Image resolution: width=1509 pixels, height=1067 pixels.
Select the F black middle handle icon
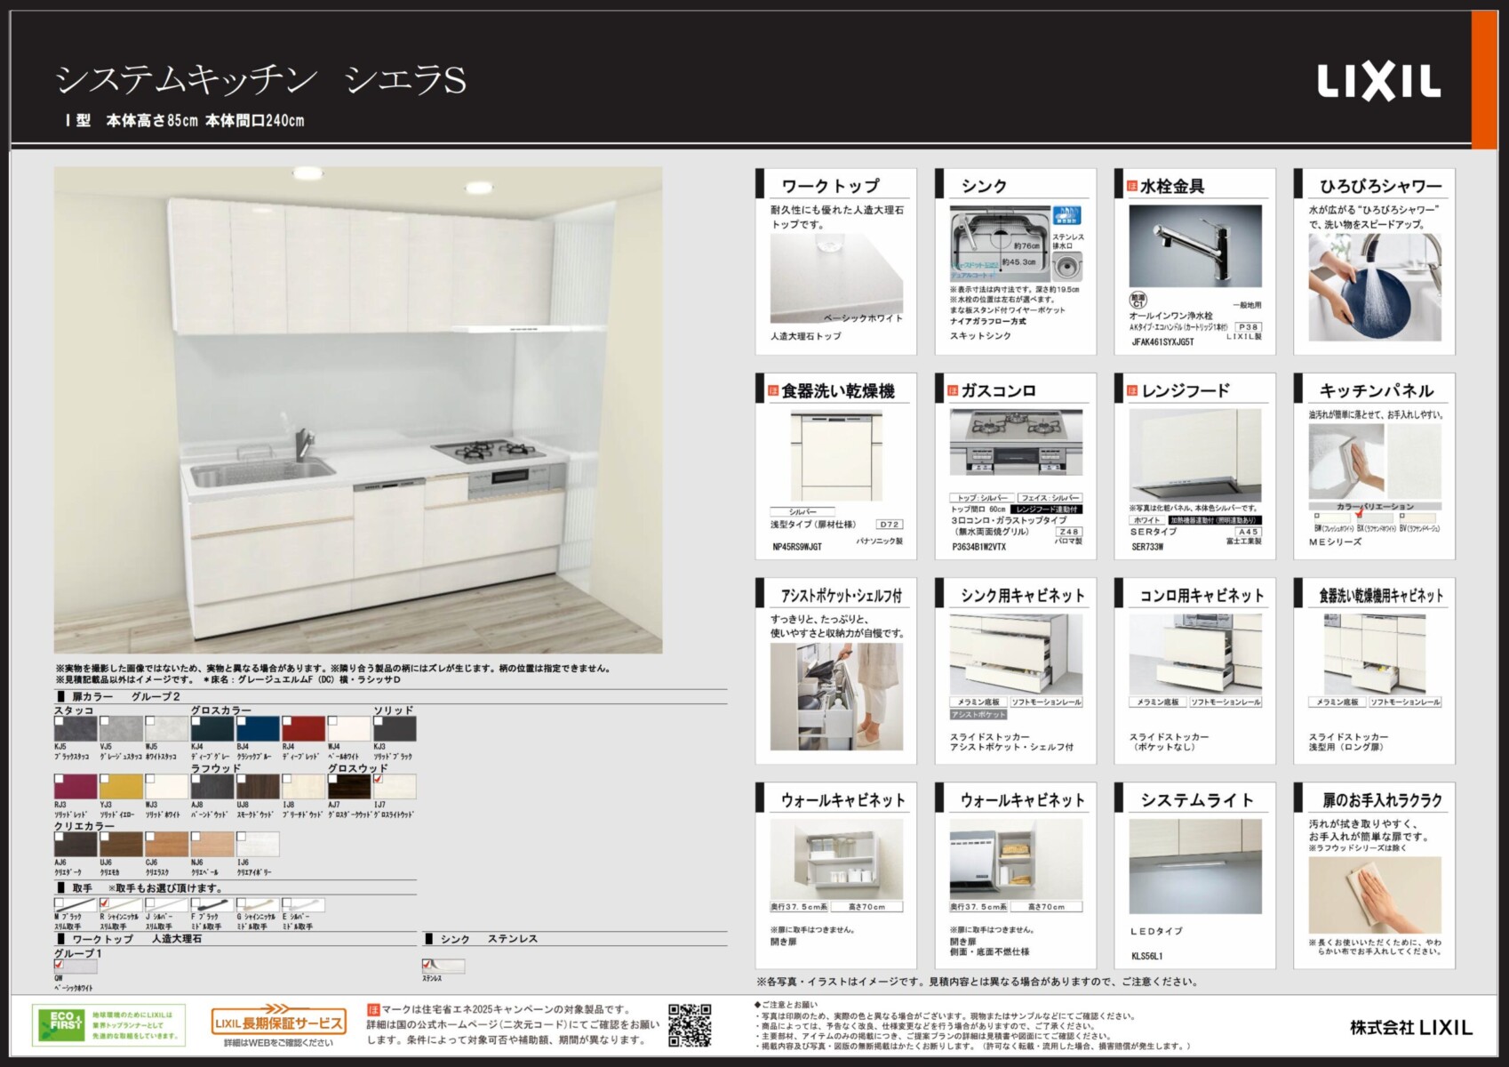click(213, 905)
